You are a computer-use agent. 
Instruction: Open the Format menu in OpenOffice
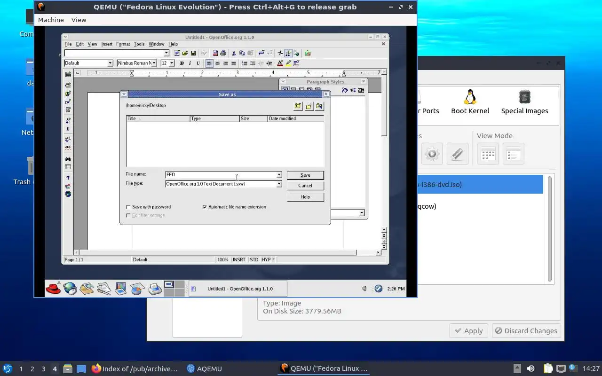click(123, 44)
